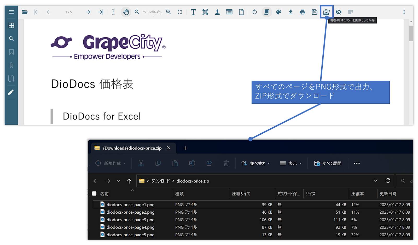Go to the previous page
The height and width of the screenshot is (245, 418).
point(49,12)
